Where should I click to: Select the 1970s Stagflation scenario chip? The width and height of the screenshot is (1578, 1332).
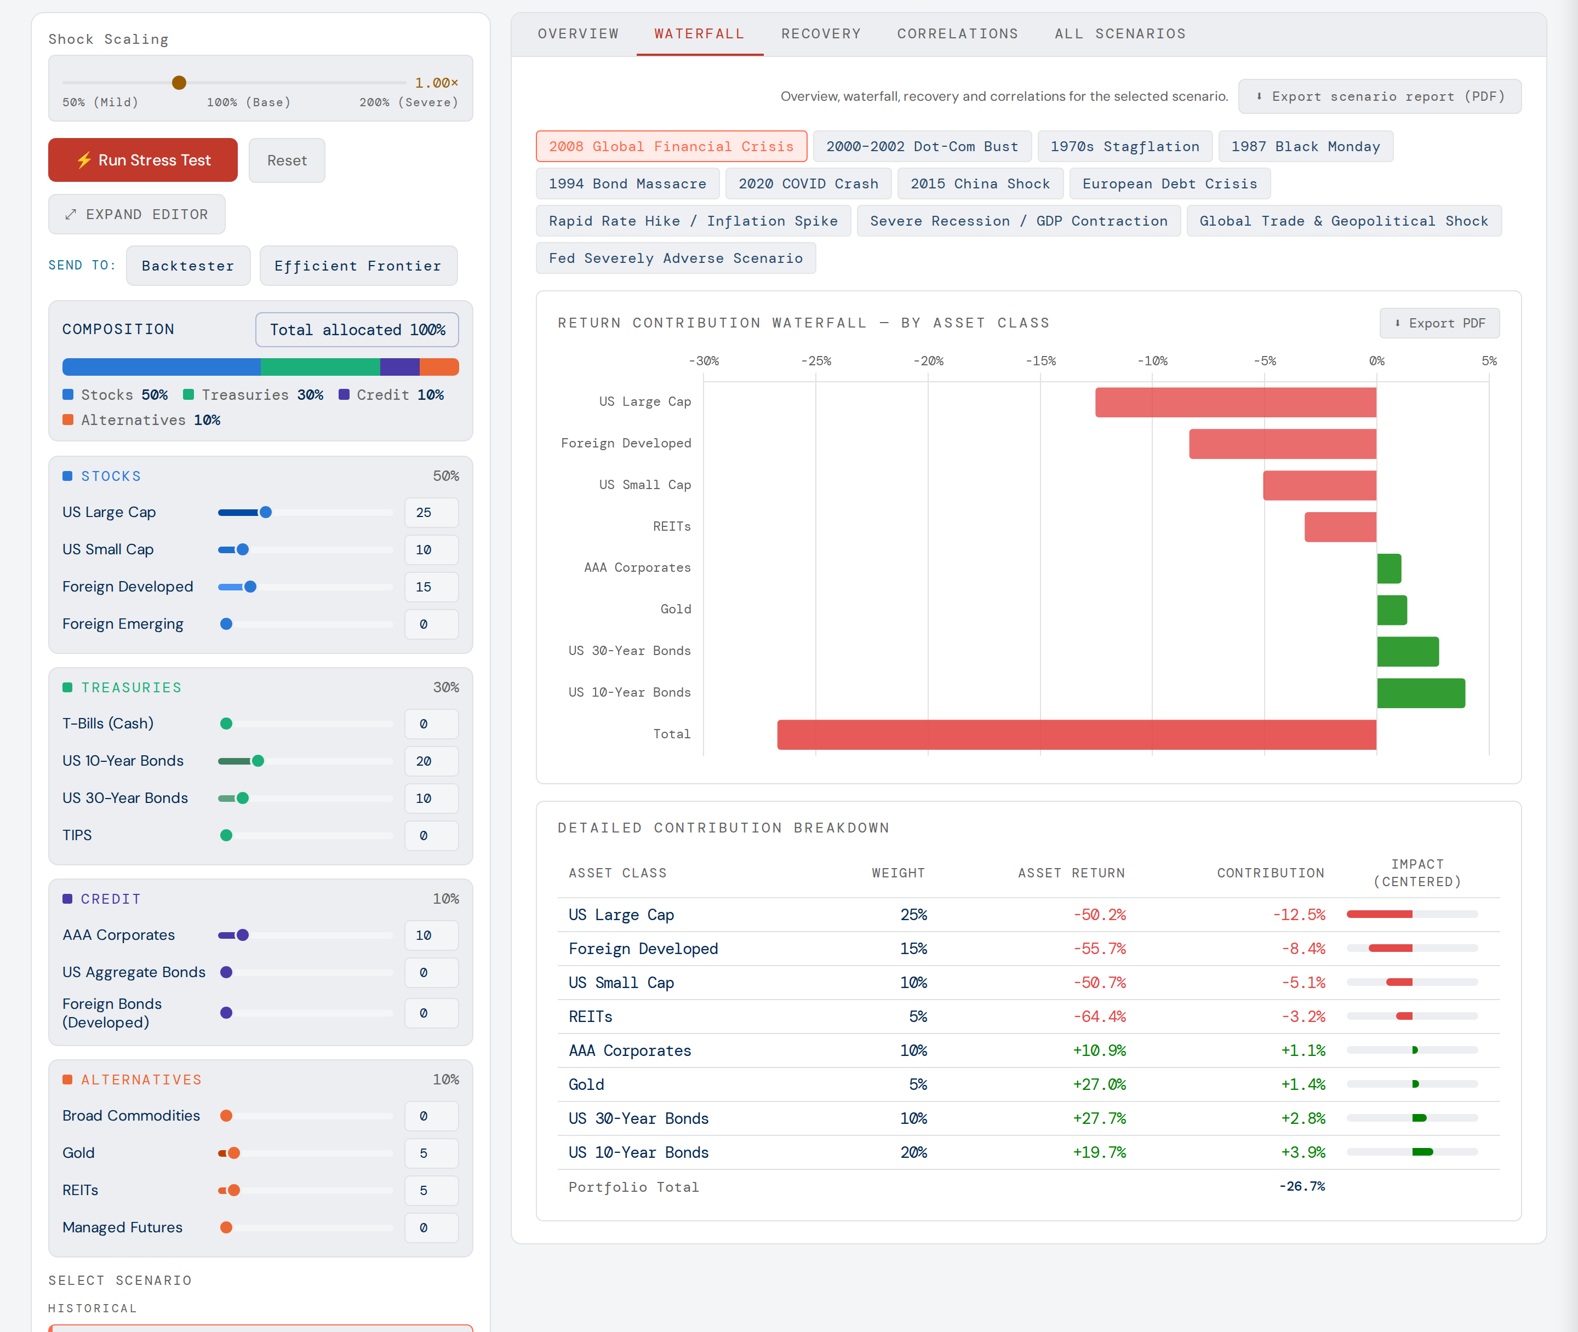pyautogui.click(x=1125, y=146)
